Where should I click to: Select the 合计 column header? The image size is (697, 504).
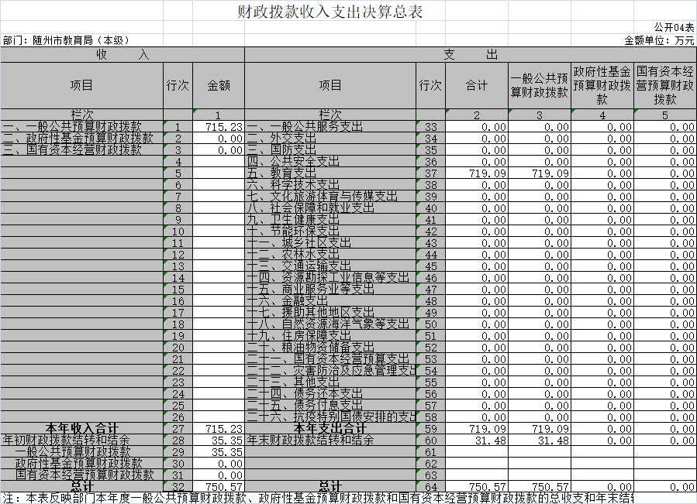click(x=477, y=86)
